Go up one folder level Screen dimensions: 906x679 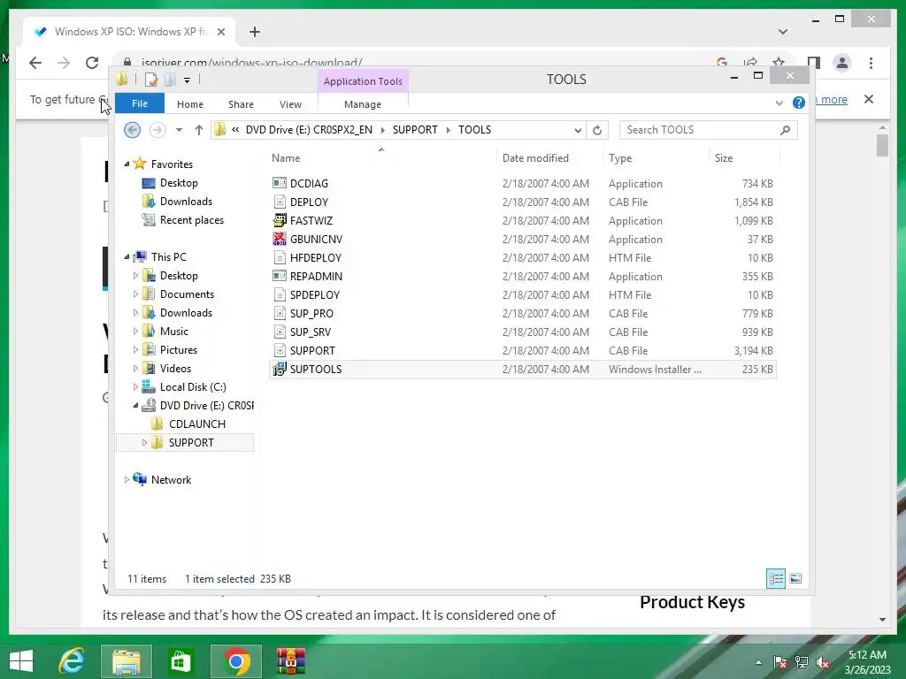199,130
